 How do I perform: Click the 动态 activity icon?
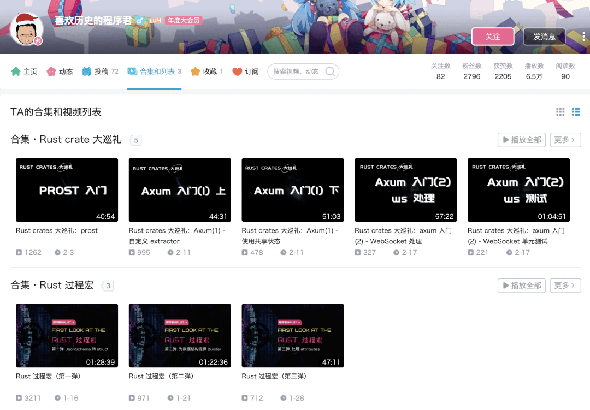coord(51,71)
